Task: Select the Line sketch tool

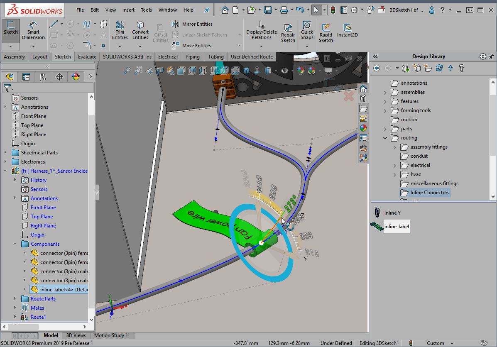Action: tap(54, 24)
